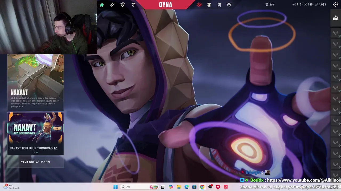Image resolution: width=341 pixels, height=191 pixels.
Task: Open the Battle Pass ticket icon
Action: 112,5
